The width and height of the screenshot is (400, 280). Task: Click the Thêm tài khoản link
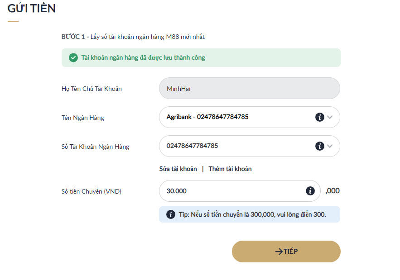[230, 169]
